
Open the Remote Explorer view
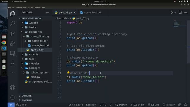[x=12, y=53]
